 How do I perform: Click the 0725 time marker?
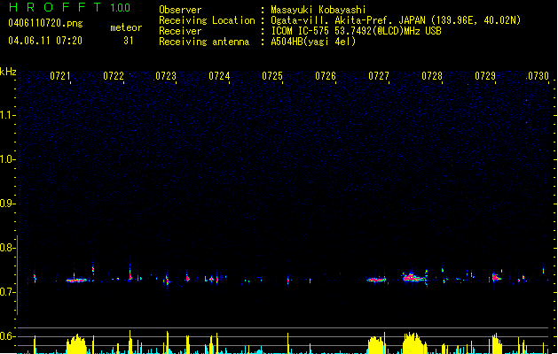(272, 76)
